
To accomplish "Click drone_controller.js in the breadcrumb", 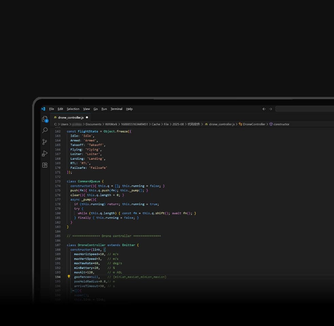I will (x=222, y=124).
